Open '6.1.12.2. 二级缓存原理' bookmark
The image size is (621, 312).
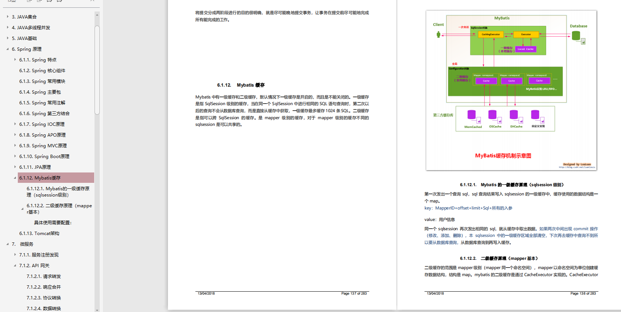pyautogui.click(x=59, y=209)
